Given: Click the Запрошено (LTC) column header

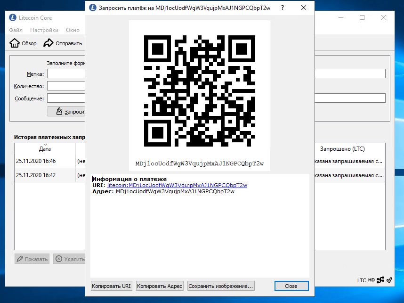Looking at the screenshot, I should click(342, 149).
